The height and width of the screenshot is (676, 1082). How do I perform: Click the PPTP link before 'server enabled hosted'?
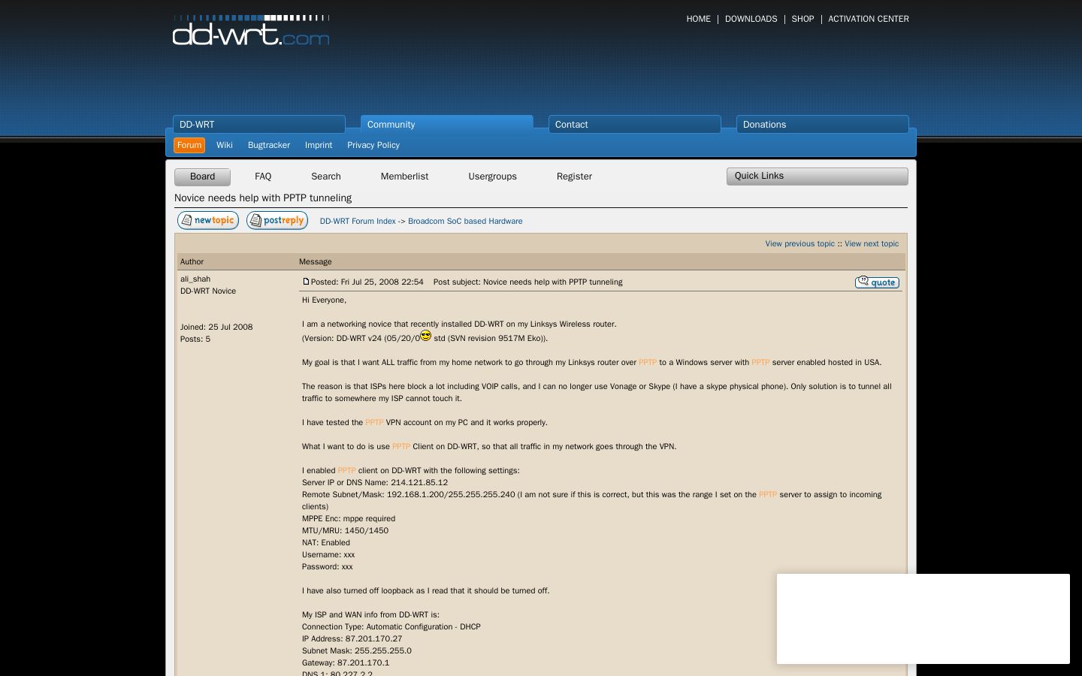click(760, 362)
